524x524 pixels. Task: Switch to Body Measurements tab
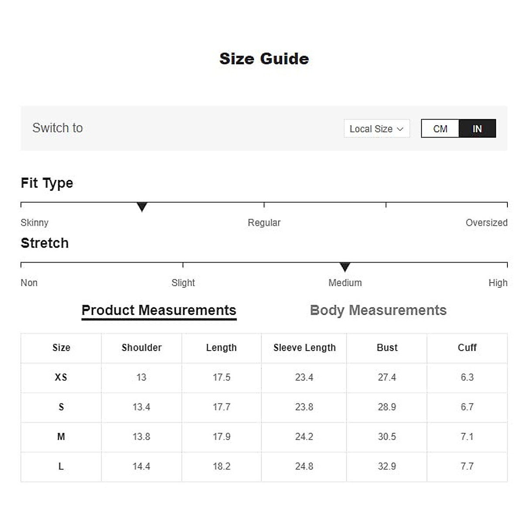click(378, 310)
